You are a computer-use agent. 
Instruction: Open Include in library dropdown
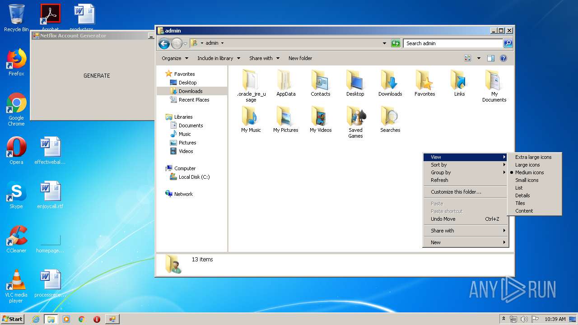click(219, 58)
